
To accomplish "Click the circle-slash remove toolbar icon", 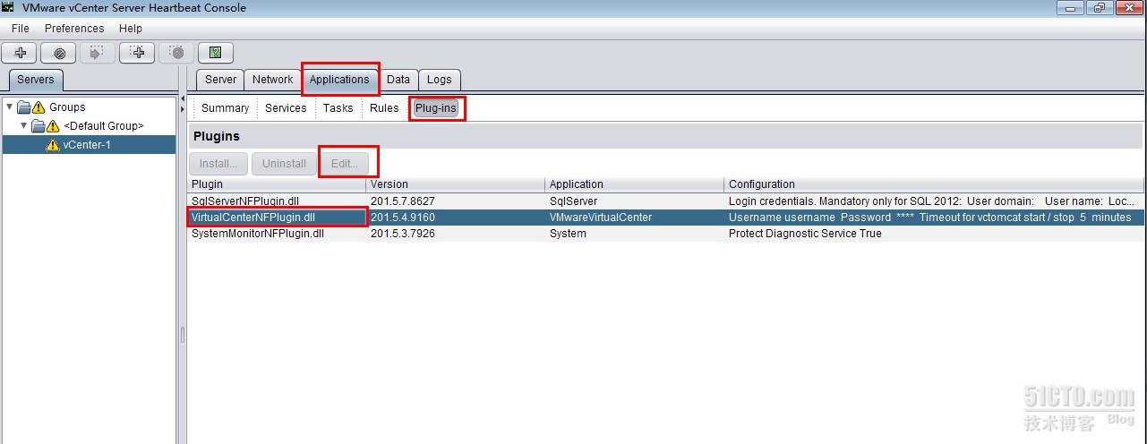I will tap(59, 53).
